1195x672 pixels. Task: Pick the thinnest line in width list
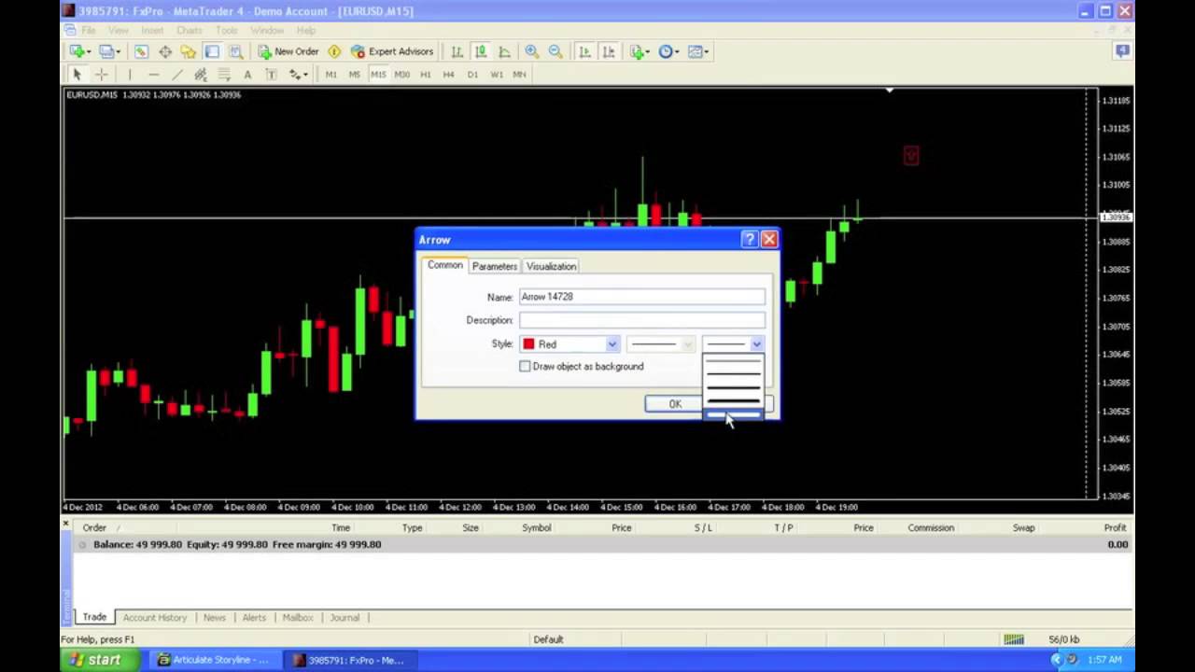(733, 361)
